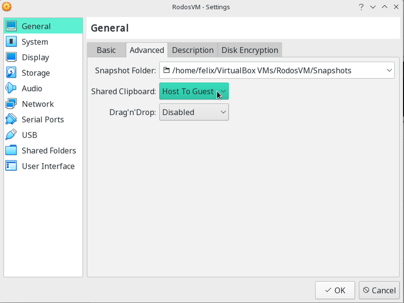This screenshot has width=404, height=303.
Task: Click the General monitor icon in sidebar
Action: (x=12, y=26)
